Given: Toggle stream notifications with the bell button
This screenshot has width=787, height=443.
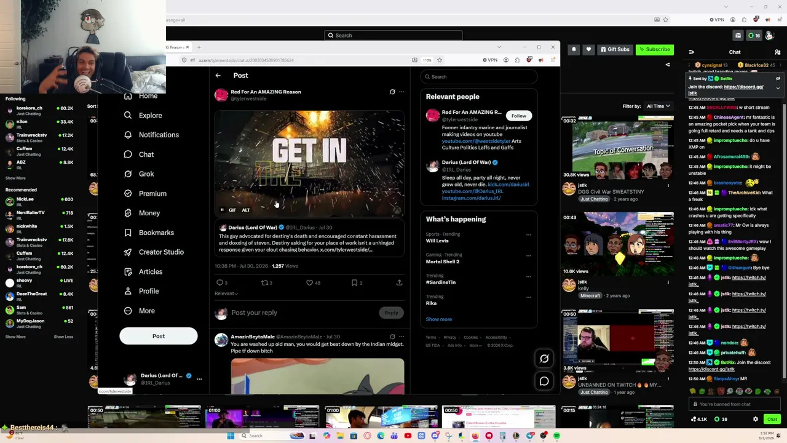Looking at the screenshot, I should (x=574, y=49).
